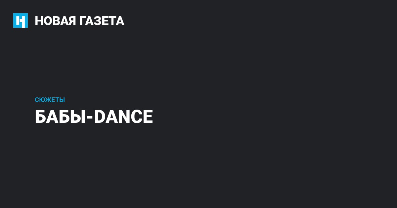Viewport: 397px width, 208px height.
Task: Click the letter С starting СЮЖЕТЫ
Action: (37, 100)
